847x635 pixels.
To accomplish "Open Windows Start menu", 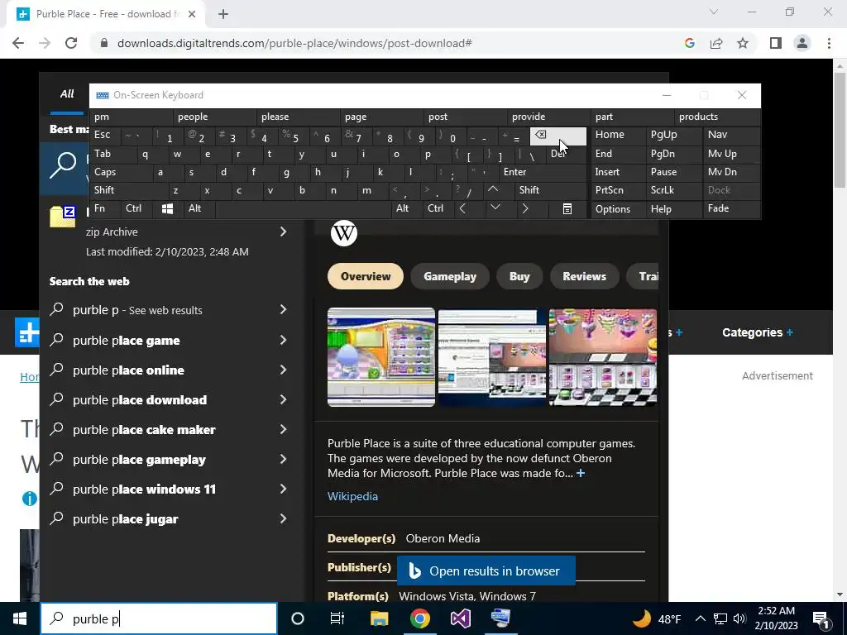I will (20, 618).
